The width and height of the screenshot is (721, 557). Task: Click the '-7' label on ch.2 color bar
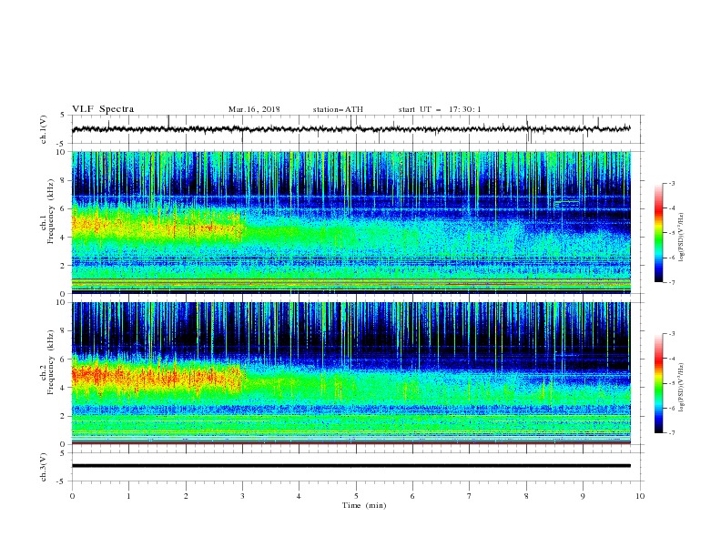671,432
